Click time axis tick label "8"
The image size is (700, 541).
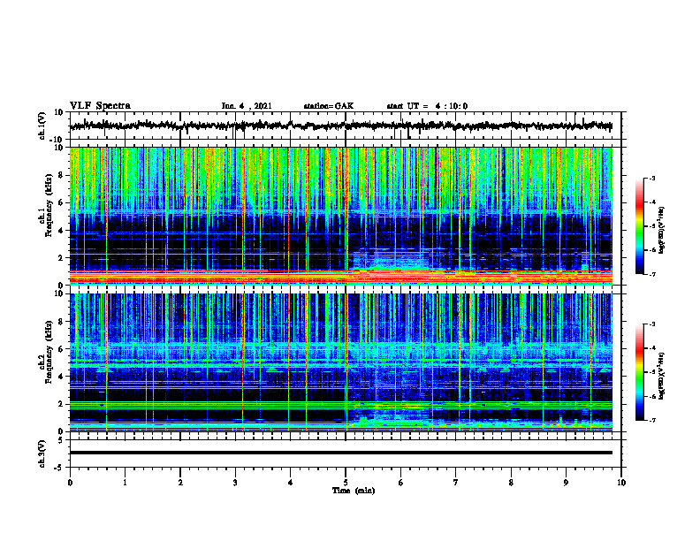point(511,483)
